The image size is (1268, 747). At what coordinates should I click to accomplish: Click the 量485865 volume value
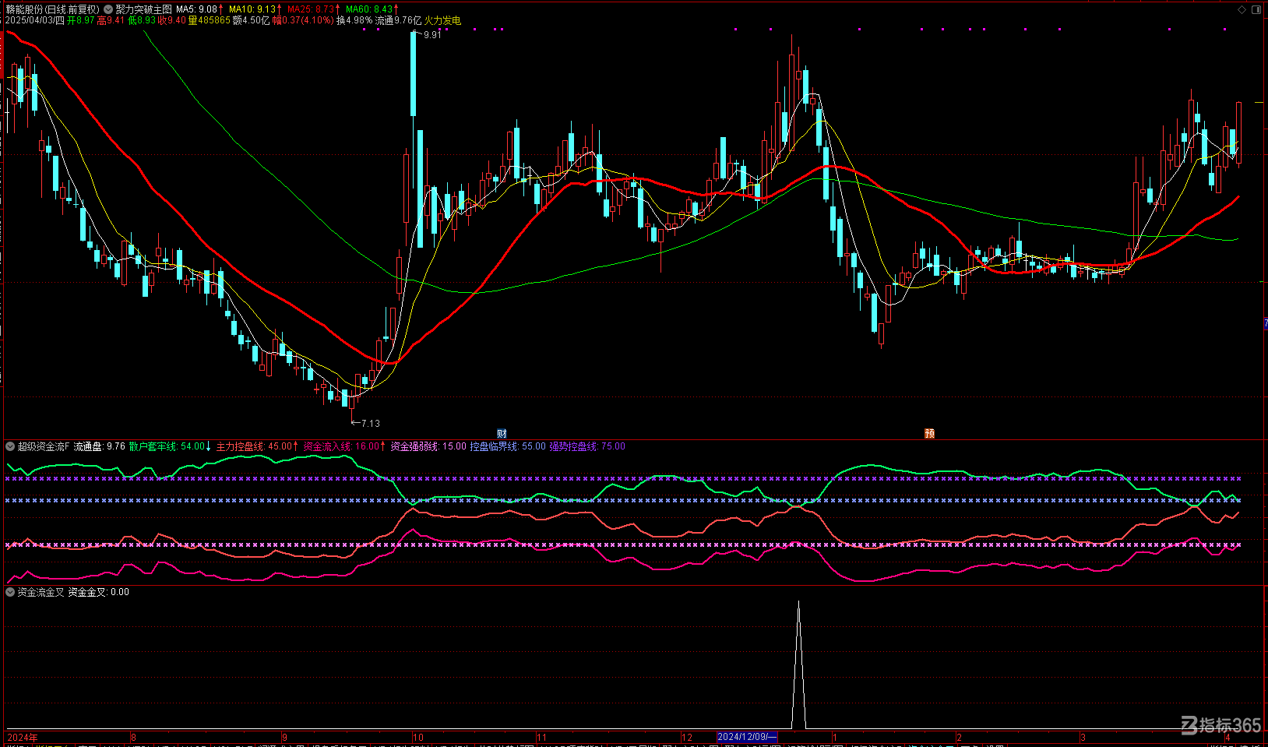210,20
